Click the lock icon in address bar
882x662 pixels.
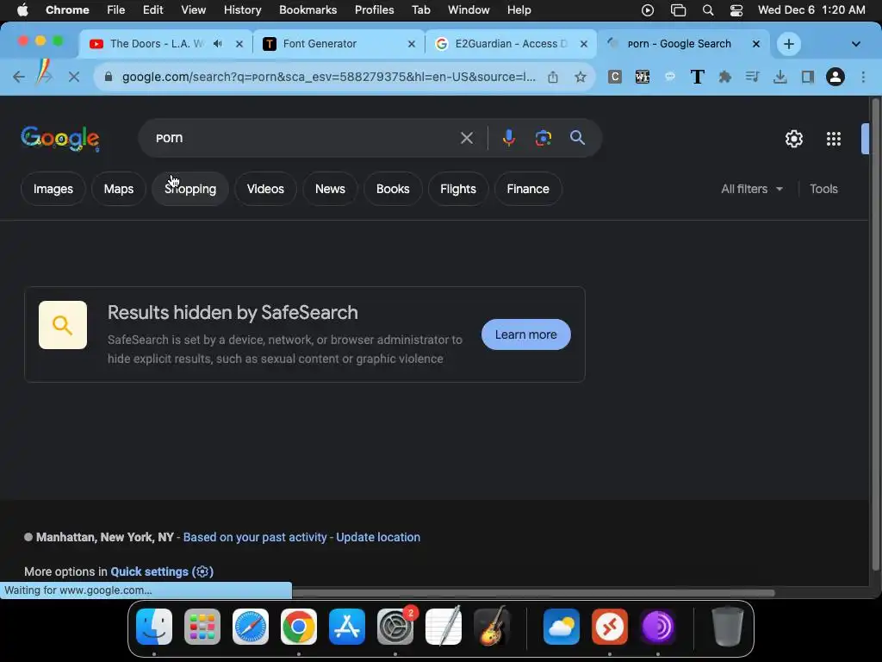[x=109, y=77]
